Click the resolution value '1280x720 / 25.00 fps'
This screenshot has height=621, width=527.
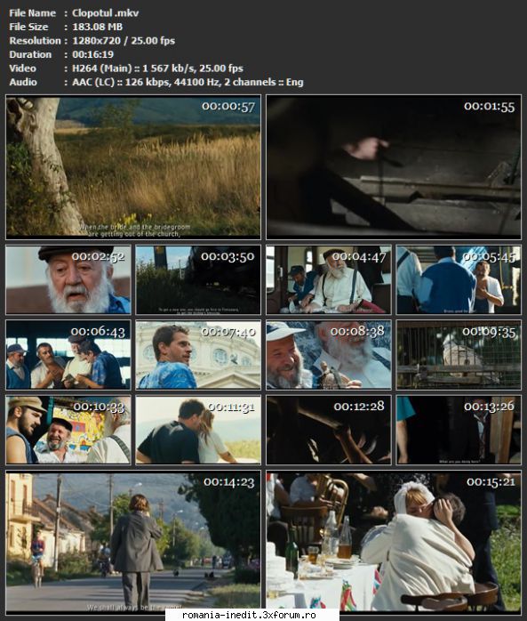[124, 41]
